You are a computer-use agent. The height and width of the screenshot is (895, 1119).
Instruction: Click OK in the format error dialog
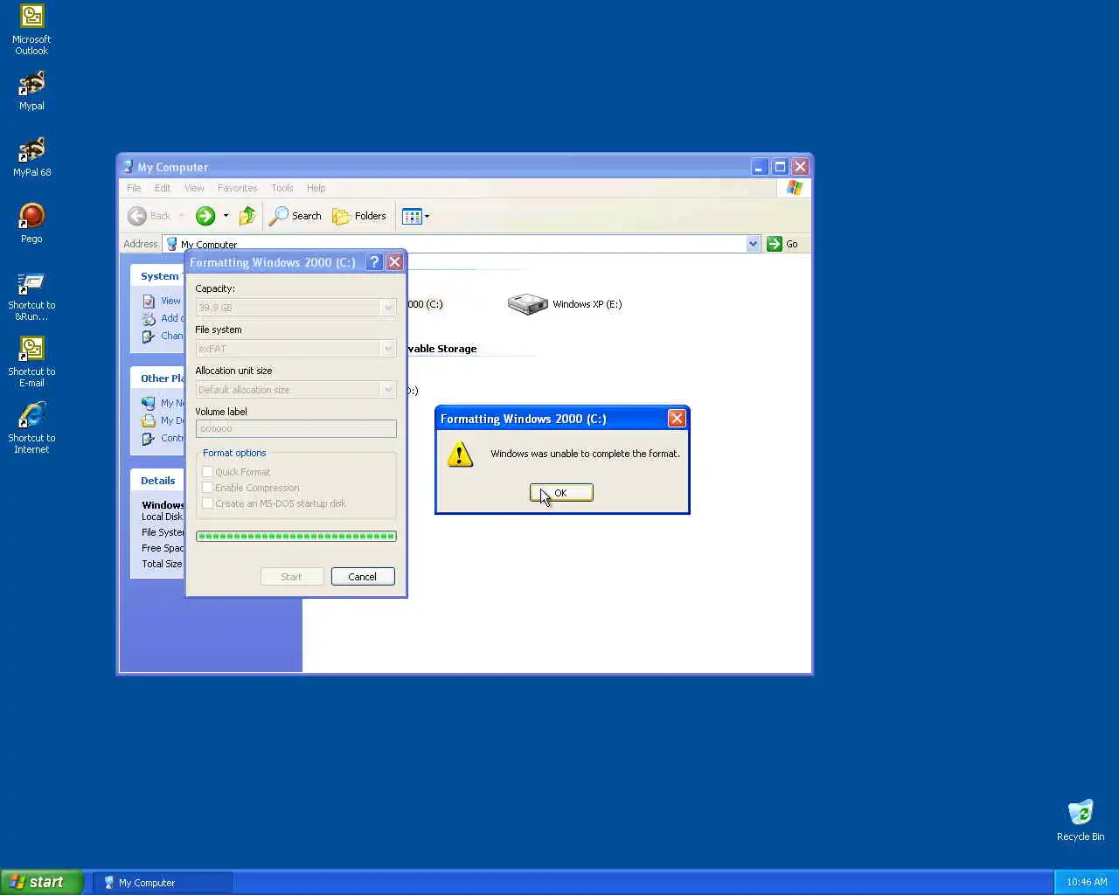pyautogui.click(x=561, y=493)
